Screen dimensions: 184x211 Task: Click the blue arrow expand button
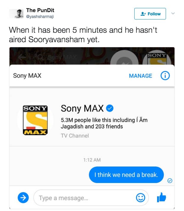point(23,197)
